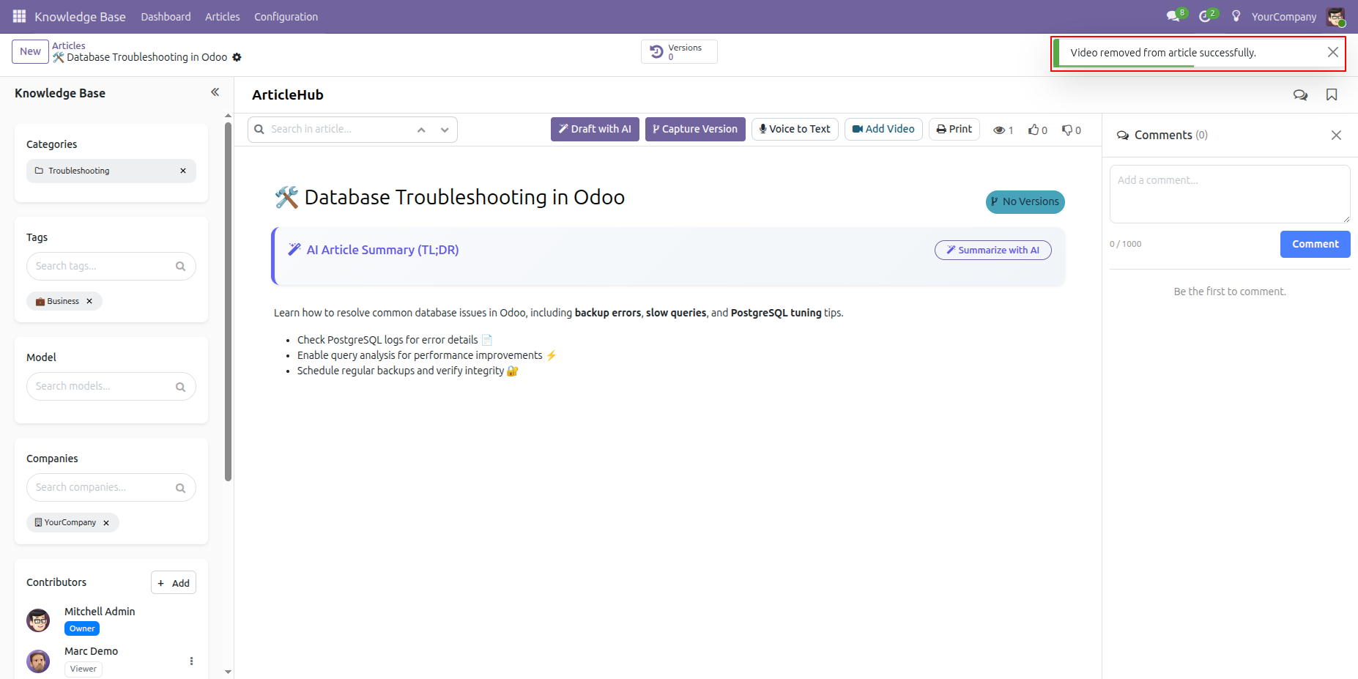The image size is (1358, 679).
Task: Click Mitchell Admin contributor avatar
Action: point(38,620)
